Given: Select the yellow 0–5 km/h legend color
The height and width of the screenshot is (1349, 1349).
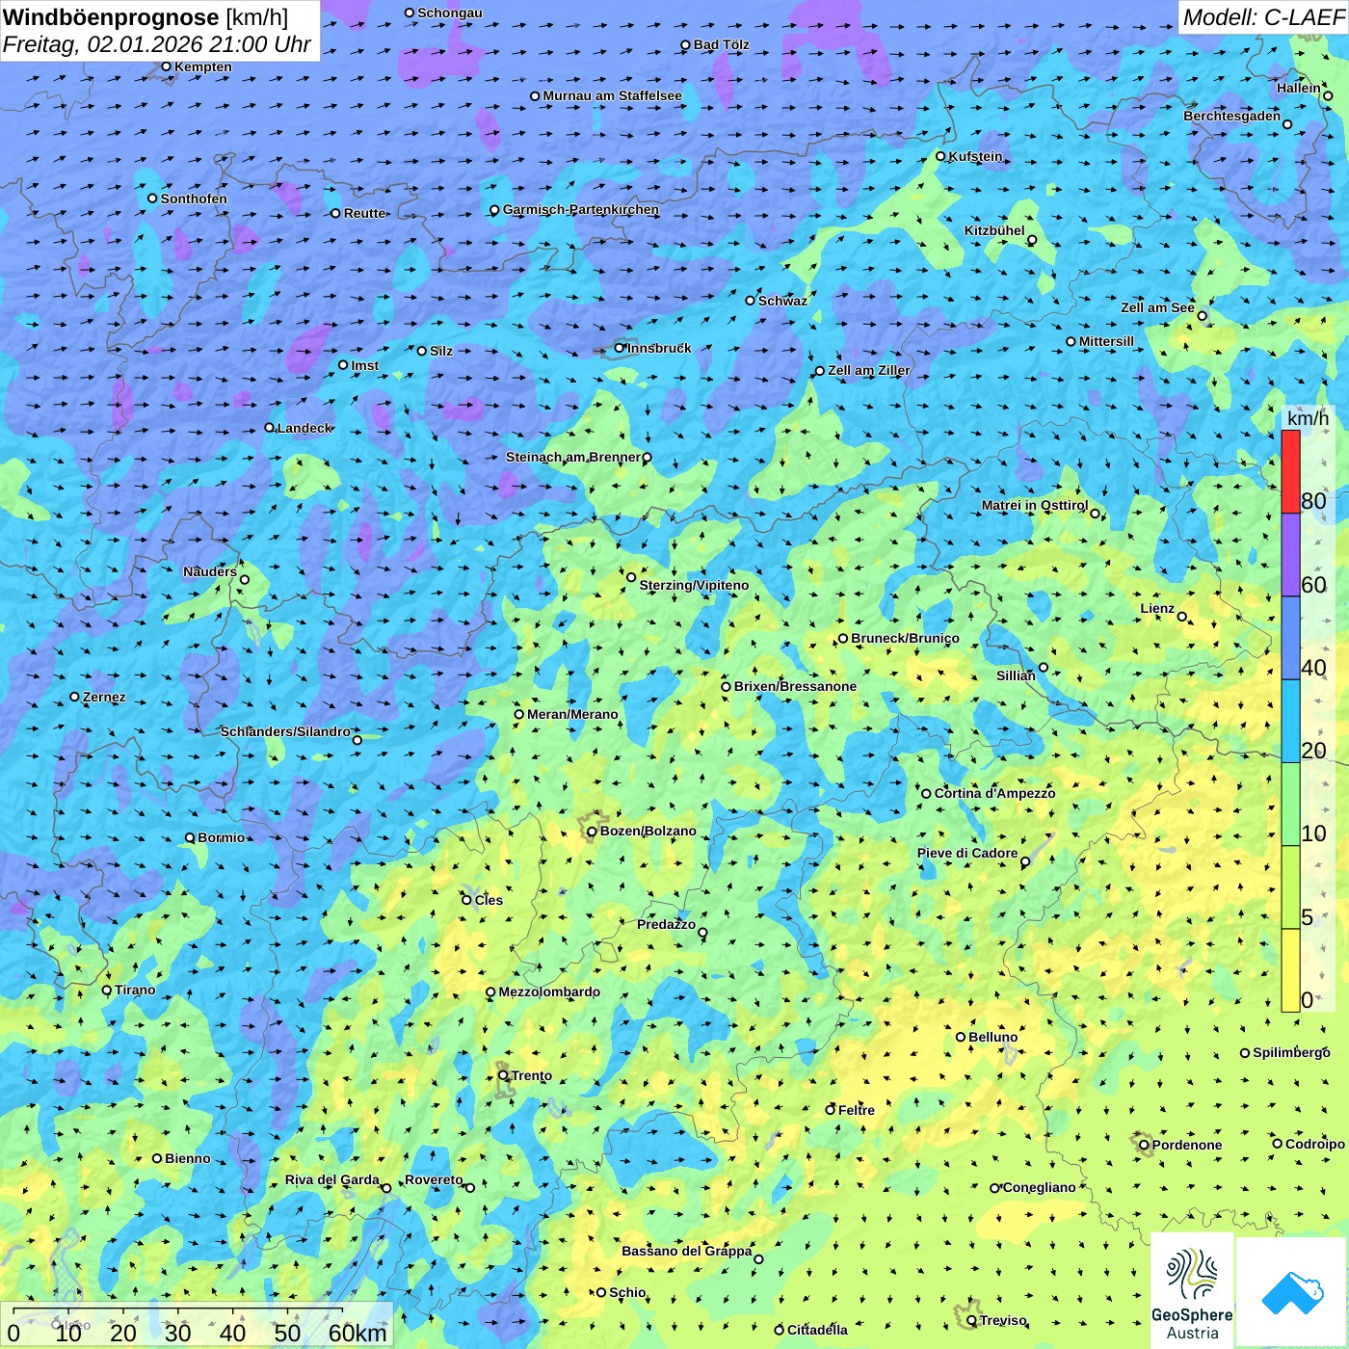Looking at the screenshot, I should 1290,970.
